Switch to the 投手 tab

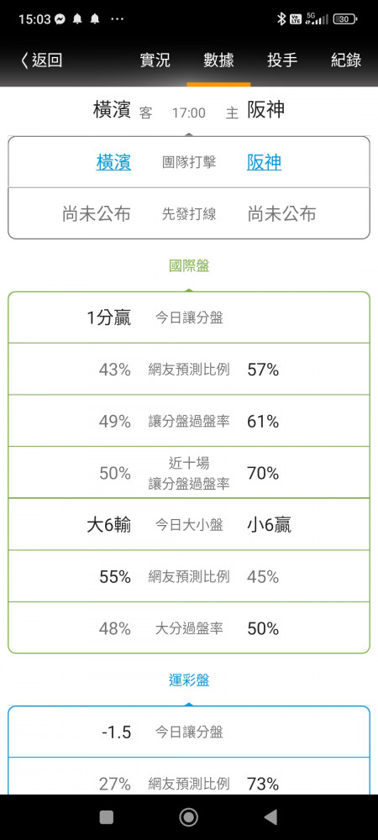point(282,60)
